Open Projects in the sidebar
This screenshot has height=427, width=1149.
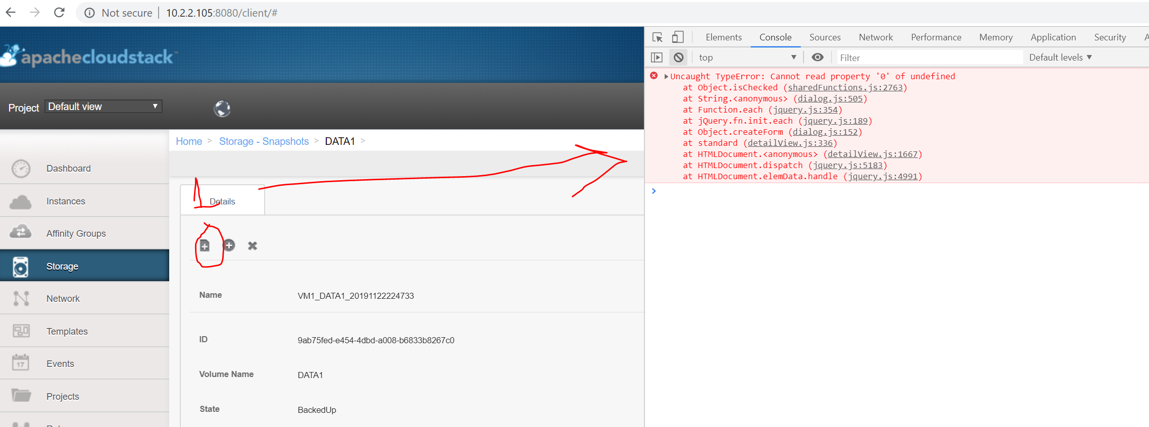[84, 396]
